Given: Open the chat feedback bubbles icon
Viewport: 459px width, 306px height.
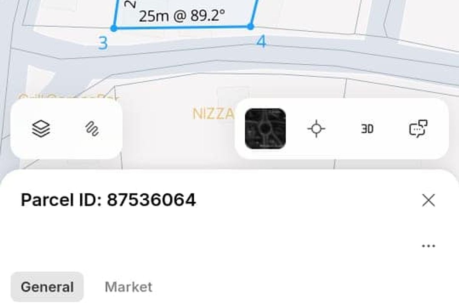Looking at the screenshot, I should click(x=418, y=129).
